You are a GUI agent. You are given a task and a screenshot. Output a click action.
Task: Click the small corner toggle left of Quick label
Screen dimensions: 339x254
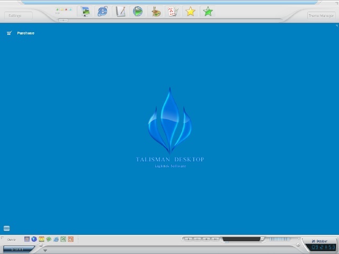pyautogui.click(x=2, y=238)
